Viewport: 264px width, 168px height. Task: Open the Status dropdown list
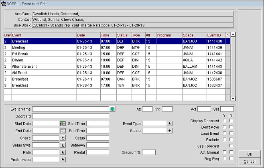tap(170, 131)
